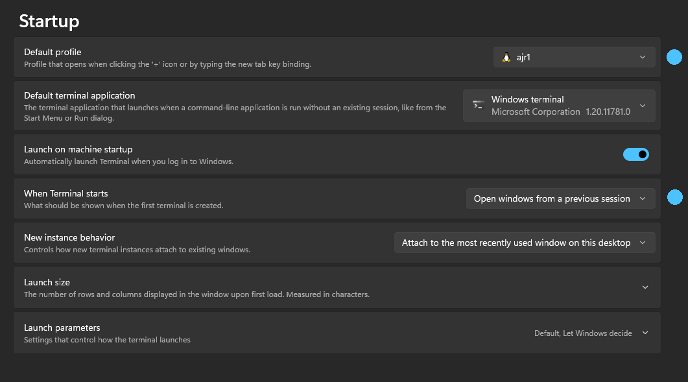Click the When Terminal starts setting label

point(66,193)
